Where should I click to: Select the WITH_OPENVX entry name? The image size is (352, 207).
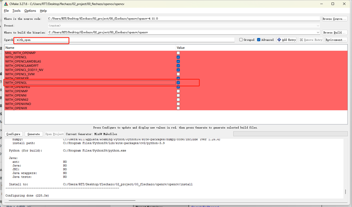[x=16, y=108]
